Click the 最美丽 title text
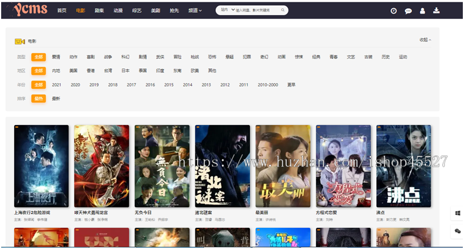The height and width of the screenshot is (249, 464). pos(262,213)
